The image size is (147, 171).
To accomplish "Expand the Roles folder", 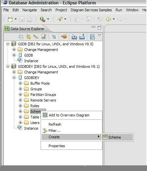I will click(x=20, y=106).
